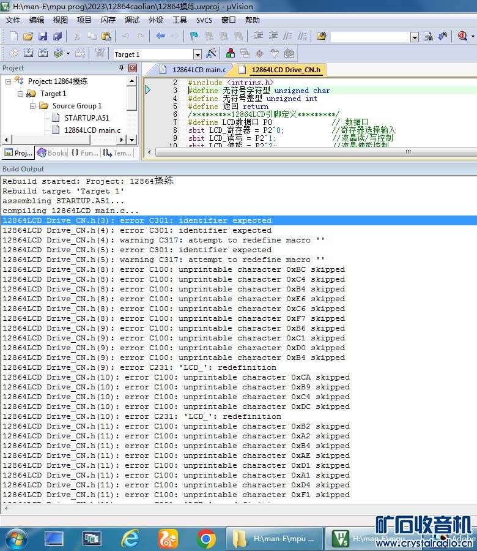Click the first C301 error line in Build Output

pos(137,220)
